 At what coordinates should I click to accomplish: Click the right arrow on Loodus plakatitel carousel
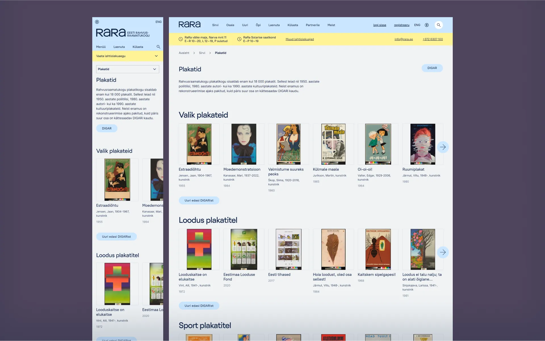[x=443, y=252]
